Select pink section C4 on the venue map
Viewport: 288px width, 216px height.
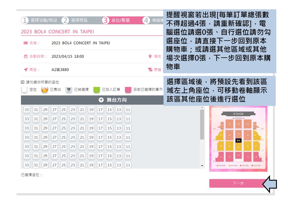tap(248, 157)
